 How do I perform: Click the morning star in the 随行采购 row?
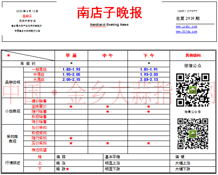coord(71,138)
